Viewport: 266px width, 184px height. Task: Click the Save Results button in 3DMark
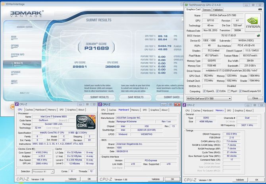[x=135, y=97]
